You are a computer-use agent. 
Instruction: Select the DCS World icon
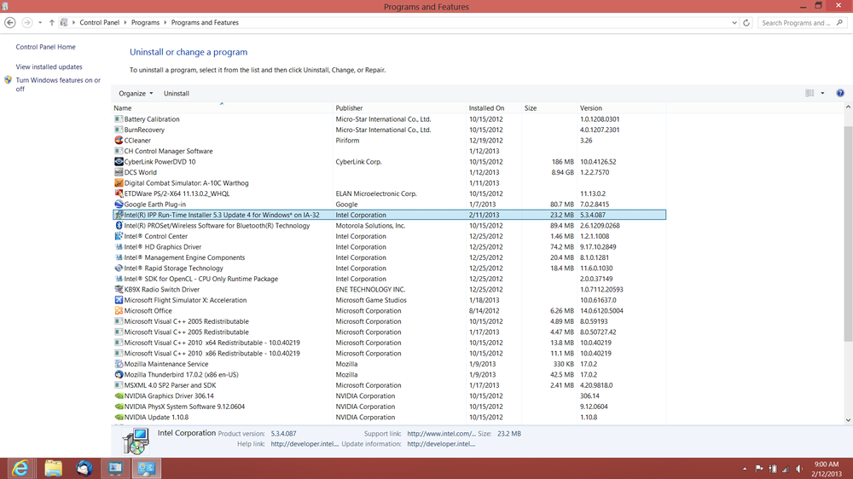tap(119, 172)
